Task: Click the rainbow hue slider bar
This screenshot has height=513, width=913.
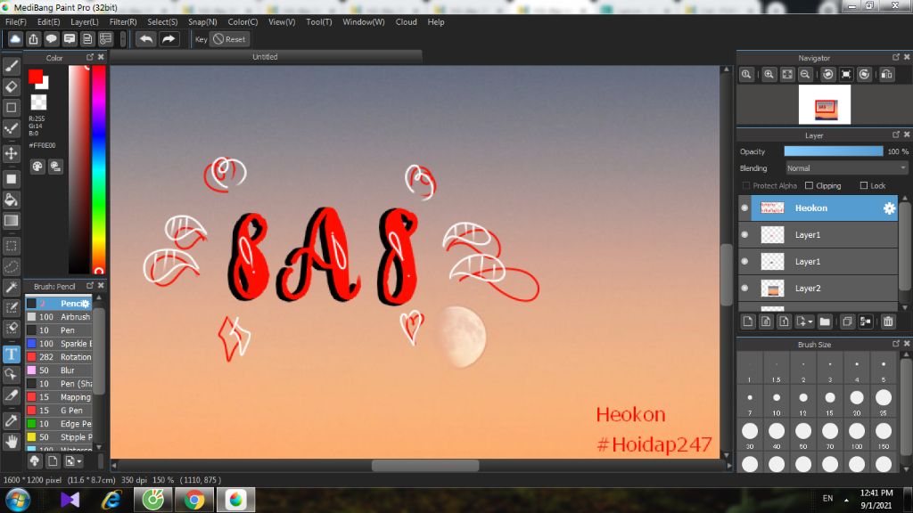Action: (98, 168)
